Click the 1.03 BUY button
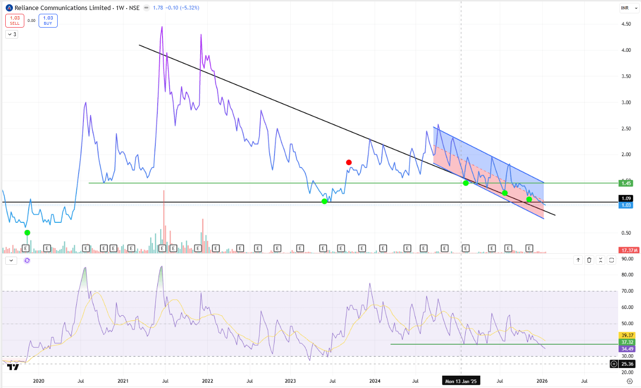This screenshot has height=388, width=641. pyautogui.click(x=48, y=20)
